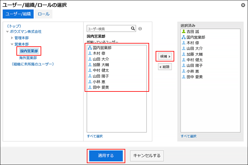This screenshot has width=248, height=165.
Task: Click the user icon beside 小林 恵 in selected list
Action: tap(184, 71)
